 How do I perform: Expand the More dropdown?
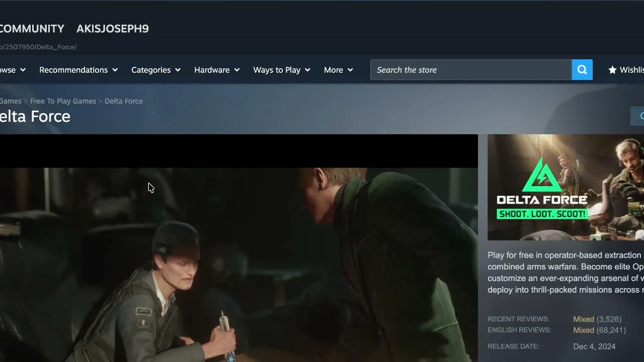point(339,70)
